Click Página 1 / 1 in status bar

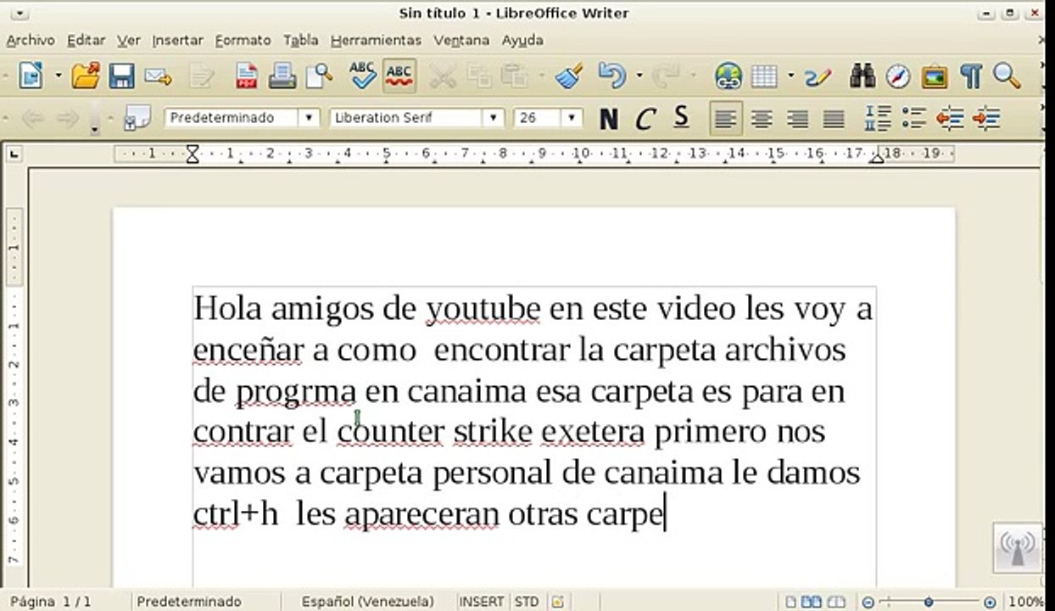(51, 602)
